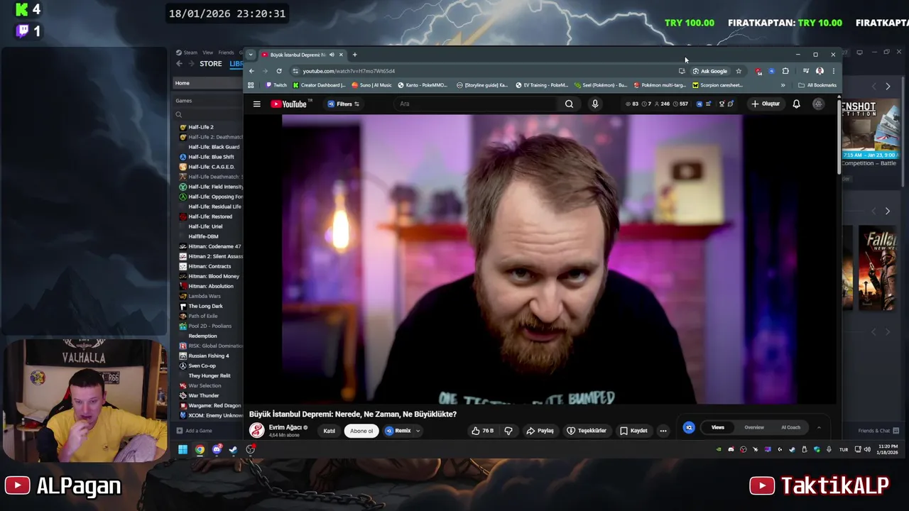
Task: Select The Long Dark in Steam library
Action: click(205, 306)
